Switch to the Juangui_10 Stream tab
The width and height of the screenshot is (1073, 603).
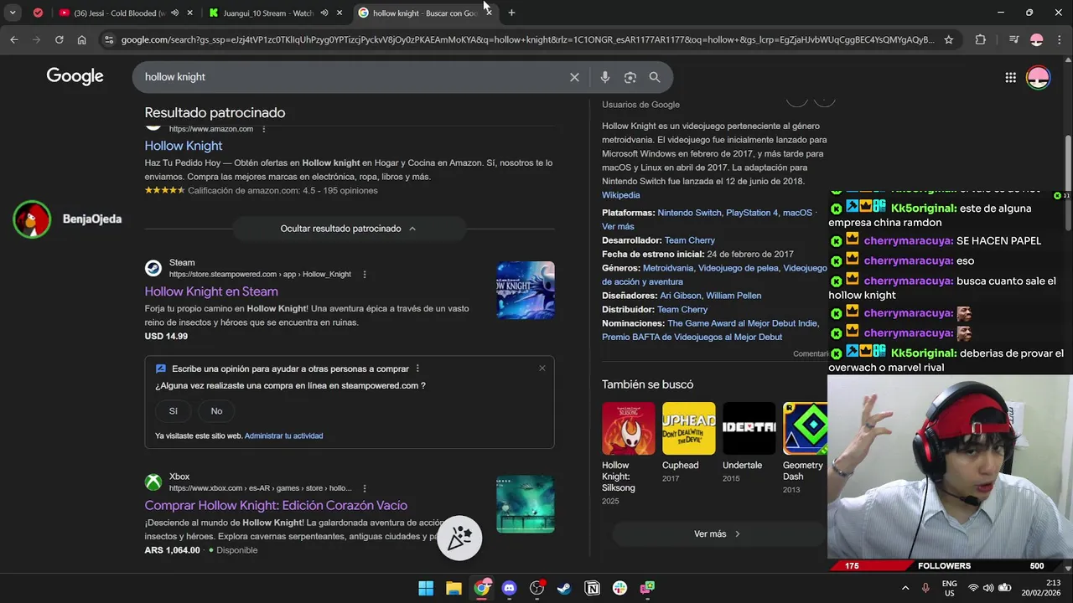[x=268, y=13]
